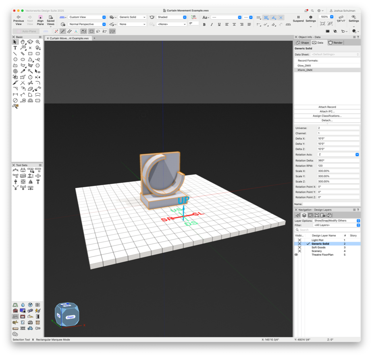Select the Mirror tool
The image size is (374, 359).
37,77
